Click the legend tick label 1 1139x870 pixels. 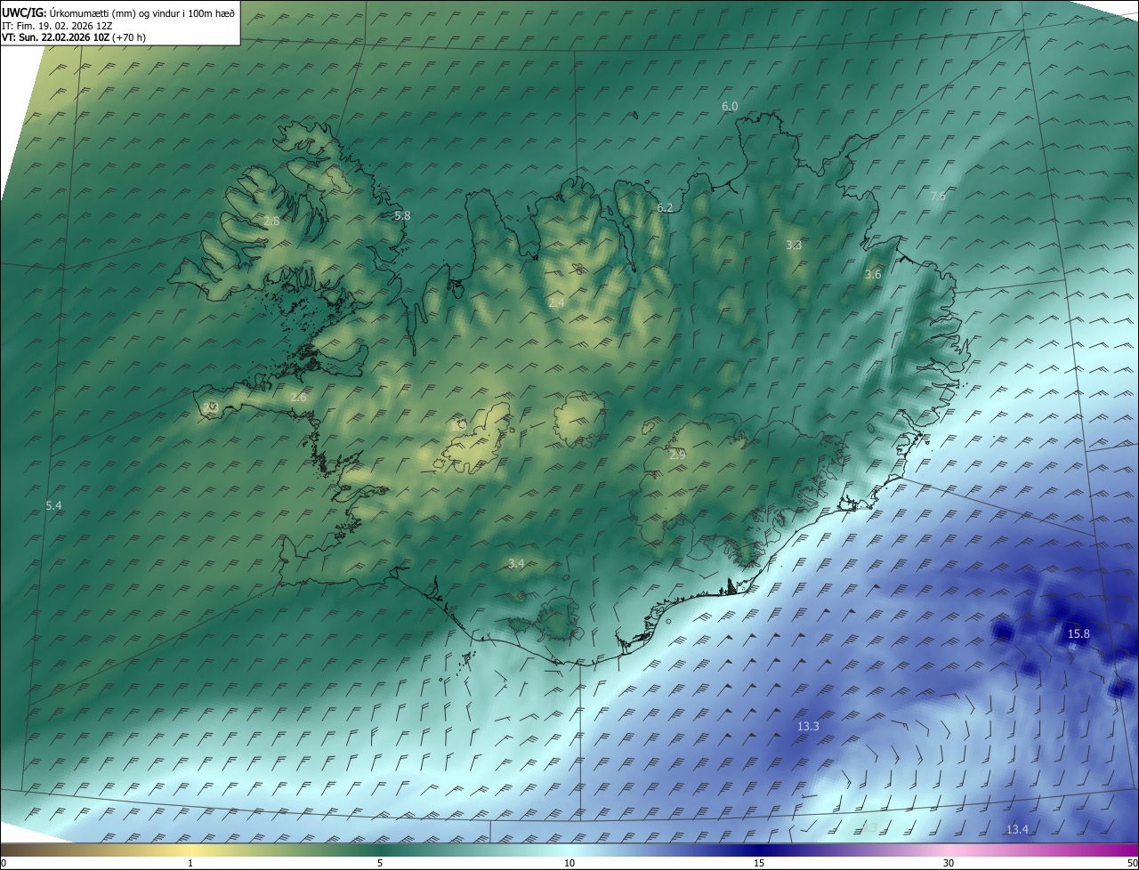pos(190,863)
